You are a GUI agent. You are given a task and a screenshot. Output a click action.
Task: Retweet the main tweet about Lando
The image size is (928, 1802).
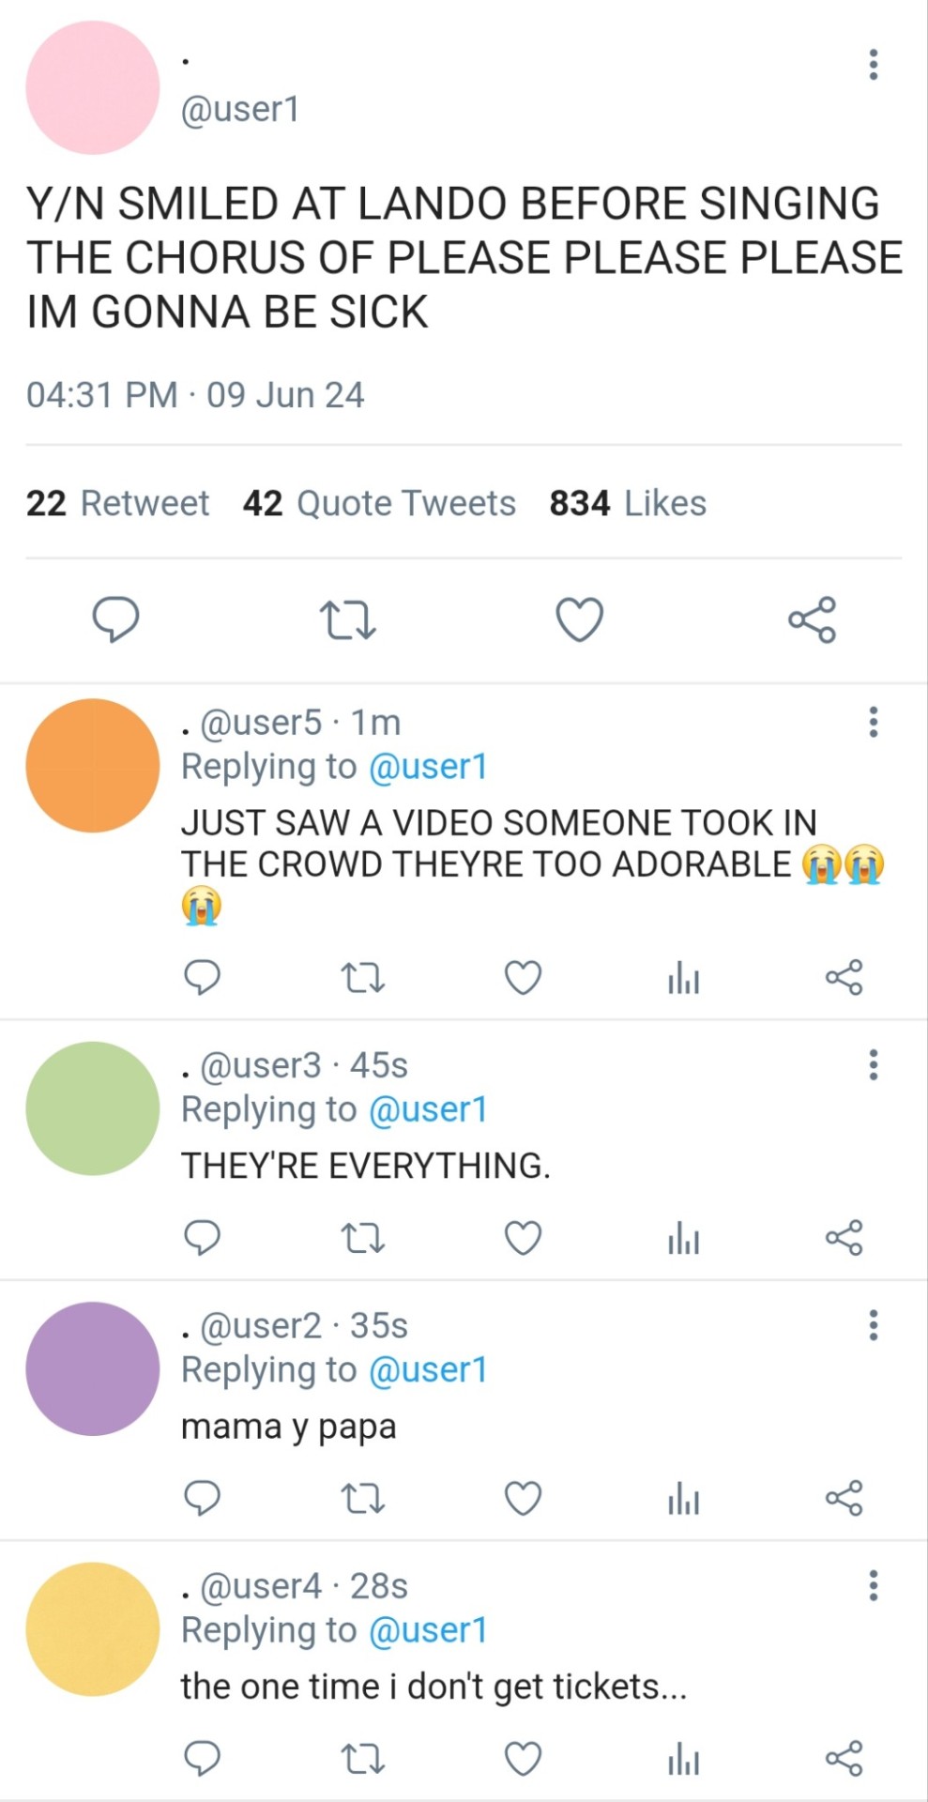click(347, 619)
